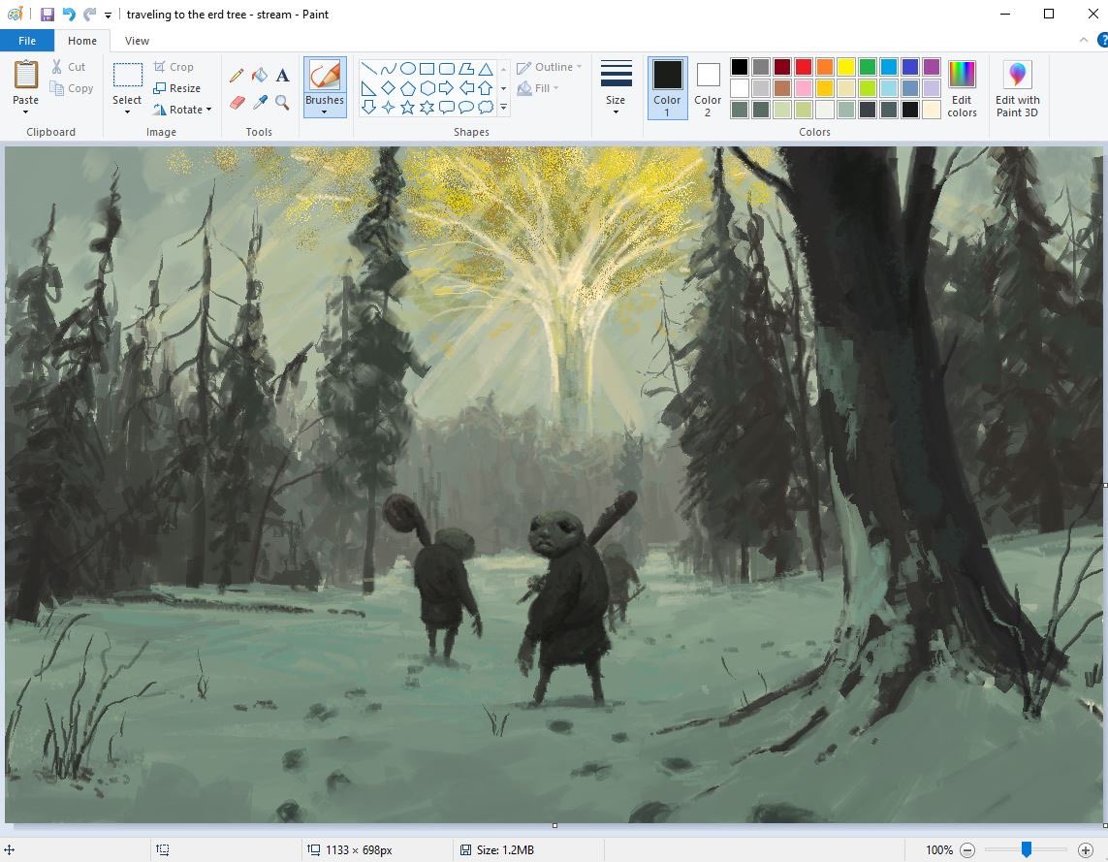This screenshot has height=862, width=1108.
Task: Open the shape Outline dropdown
Action: pos(549,67)
